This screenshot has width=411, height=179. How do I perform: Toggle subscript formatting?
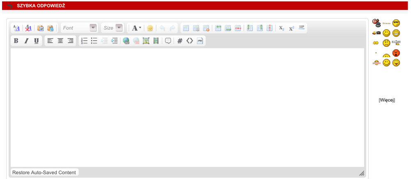click(x=282, y=28)
